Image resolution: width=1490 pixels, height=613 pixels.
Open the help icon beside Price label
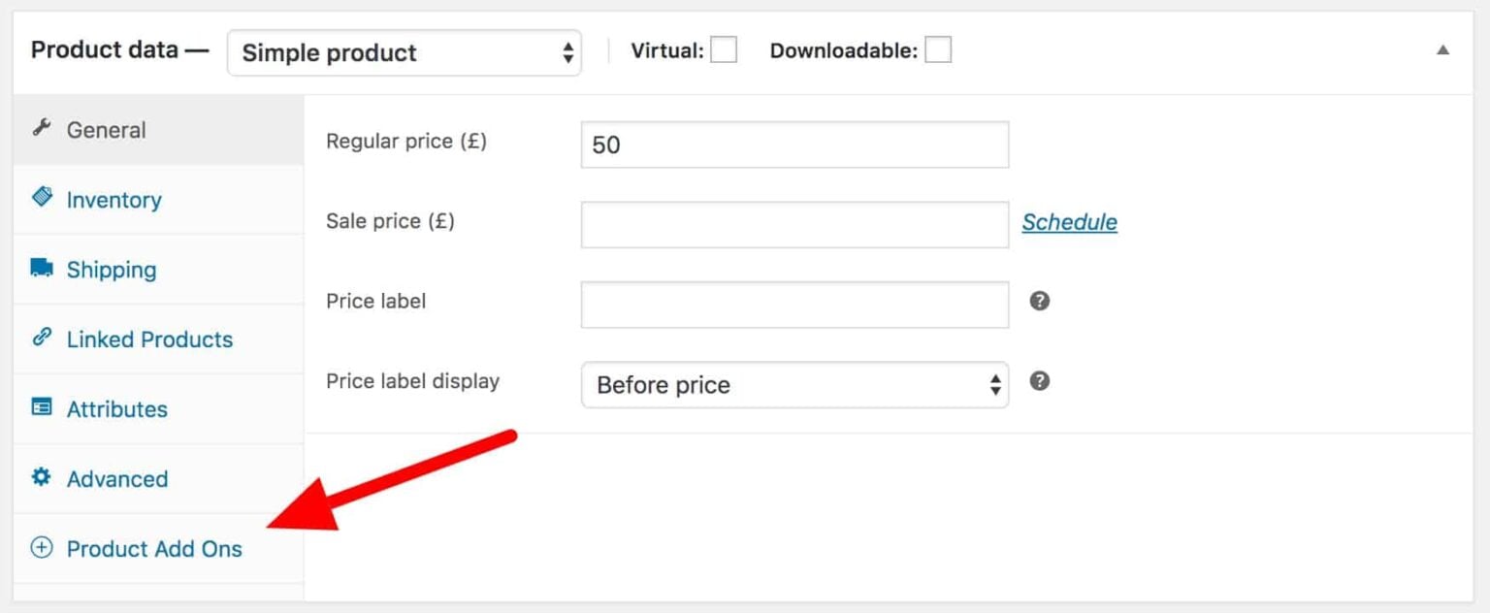[1039, 301]
